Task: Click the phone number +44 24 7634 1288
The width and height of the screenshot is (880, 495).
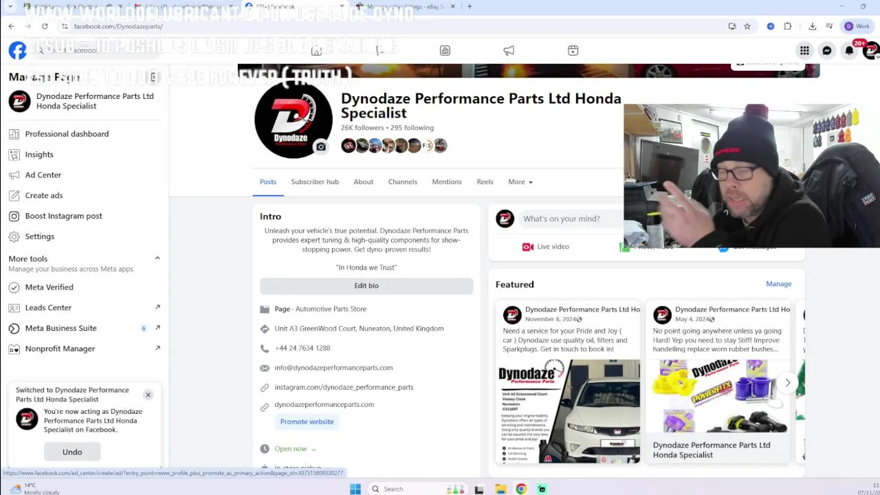Action: tap(302, 349)
